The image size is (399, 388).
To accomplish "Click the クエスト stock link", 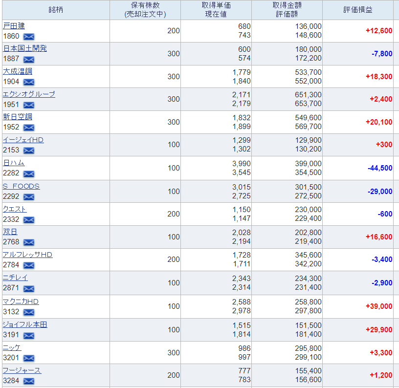I will (15, 209).
